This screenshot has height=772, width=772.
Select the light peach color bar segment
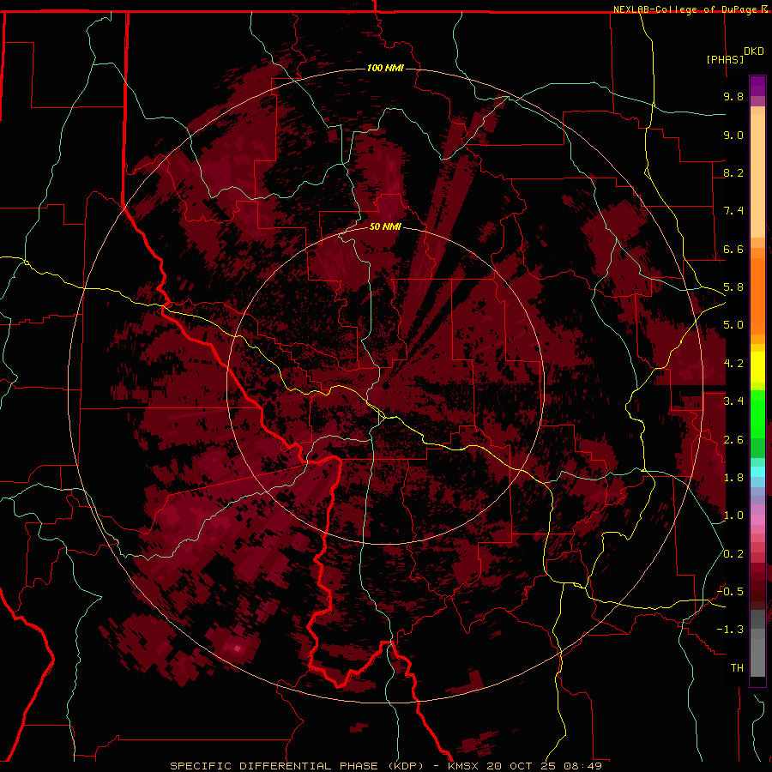757,176
